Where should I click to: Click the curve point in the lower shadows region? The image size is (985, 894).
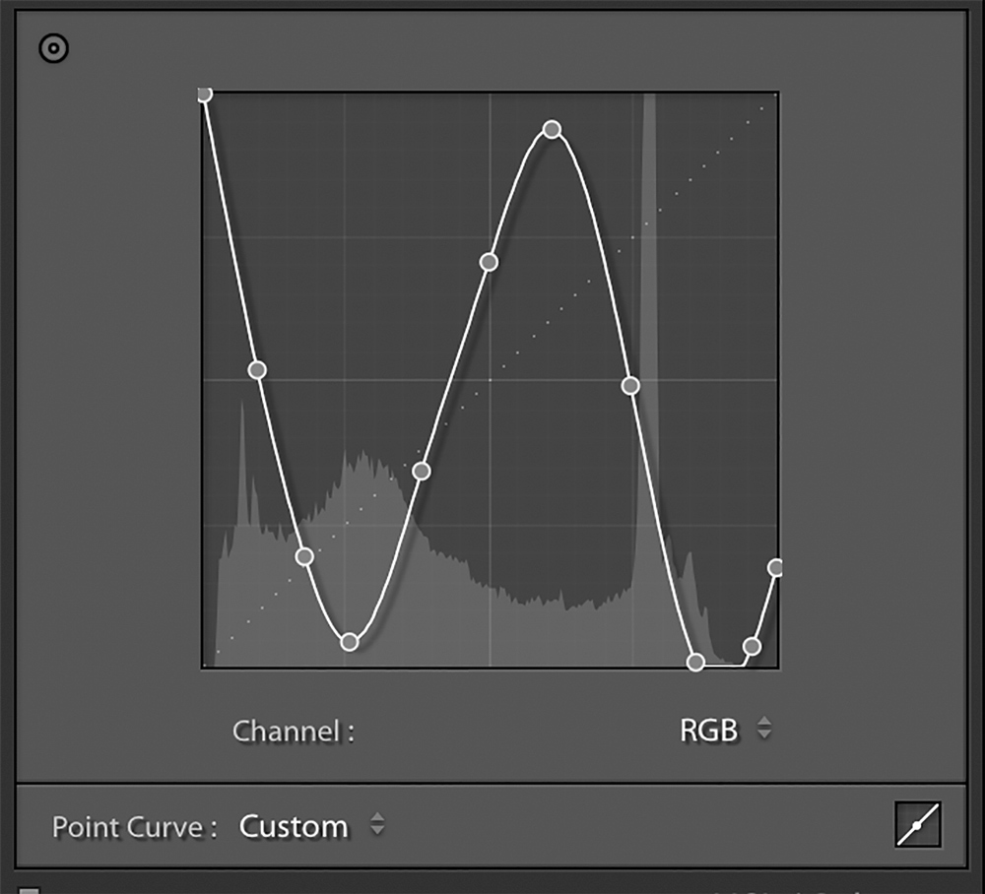[x=305, y=556]
